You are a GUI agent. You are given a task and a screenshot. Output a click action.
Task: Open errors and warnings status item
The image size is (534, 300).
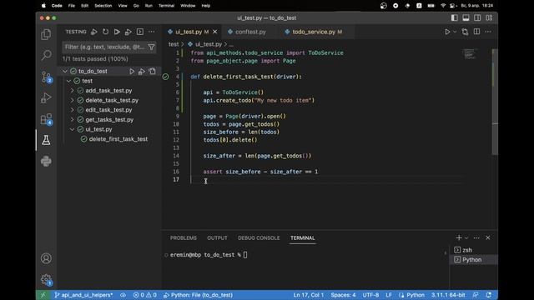pyautogui.click(x=144, y=295)
